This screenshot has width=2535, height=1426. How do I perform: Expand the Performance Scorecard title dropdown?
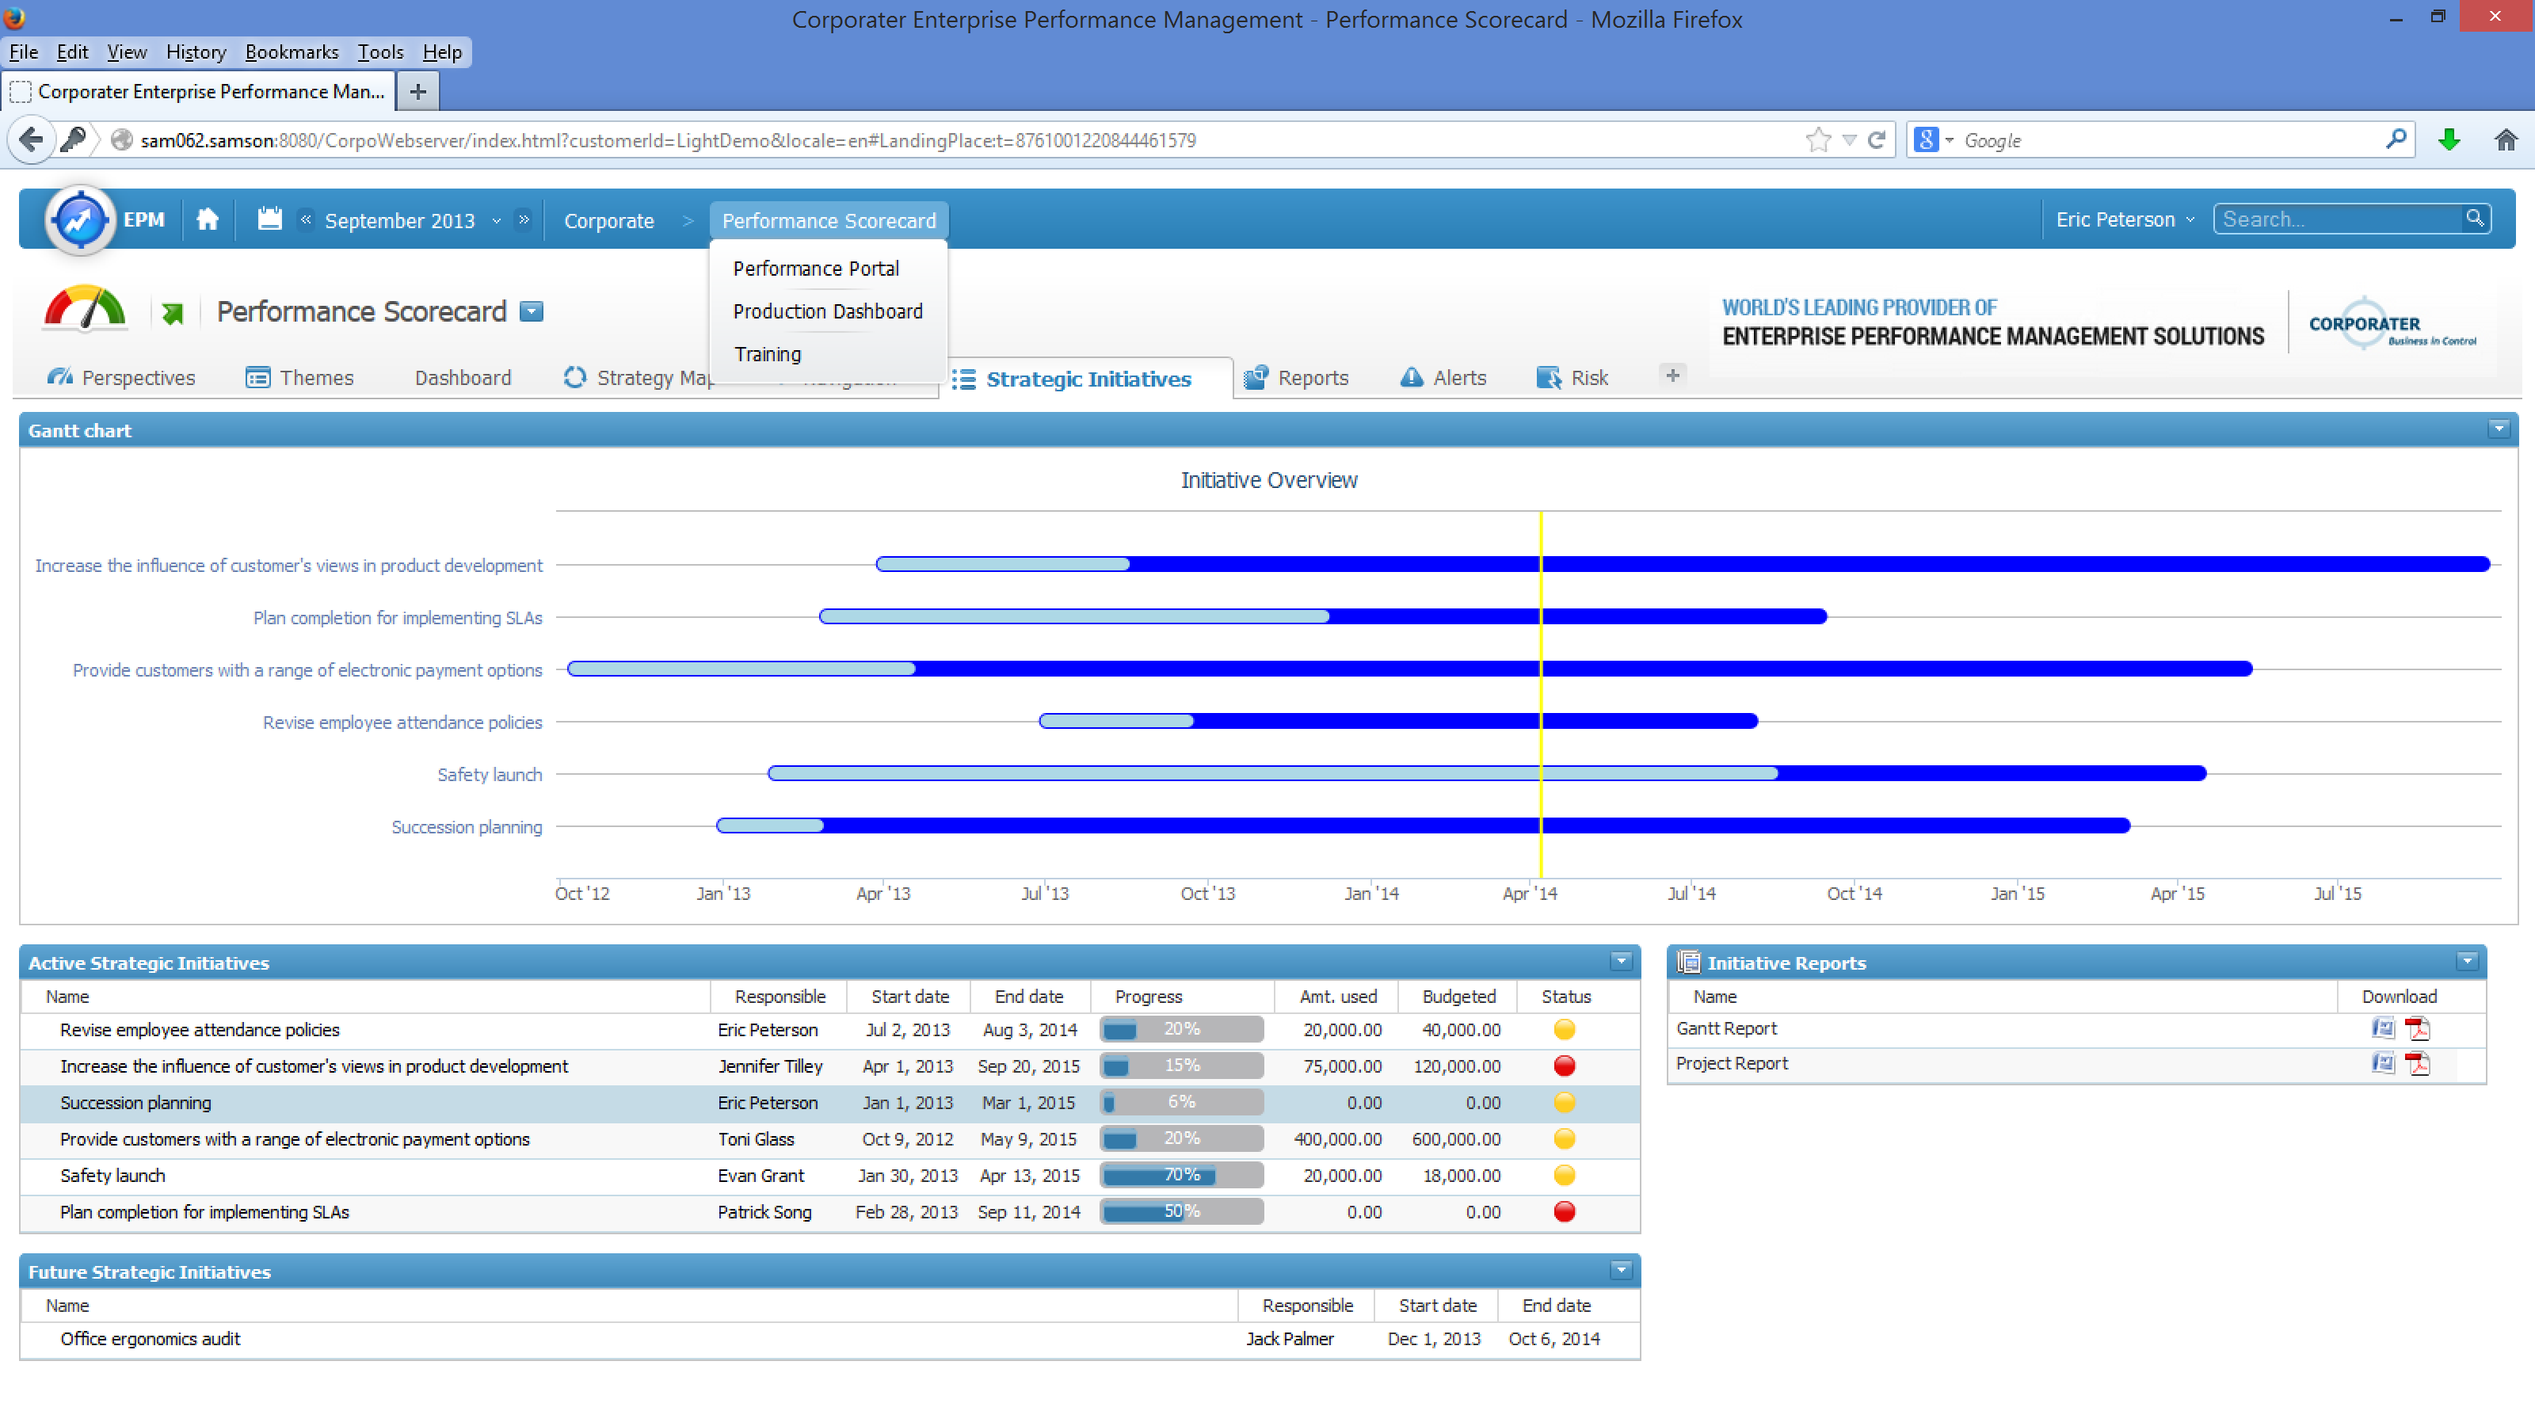(x=532, y=312)
